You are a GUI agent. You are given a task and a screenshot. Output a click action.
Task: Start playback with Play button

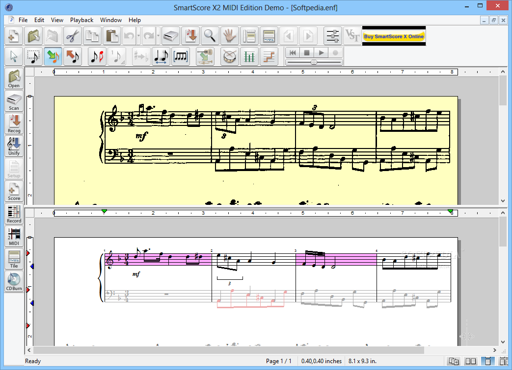(321, 52)
